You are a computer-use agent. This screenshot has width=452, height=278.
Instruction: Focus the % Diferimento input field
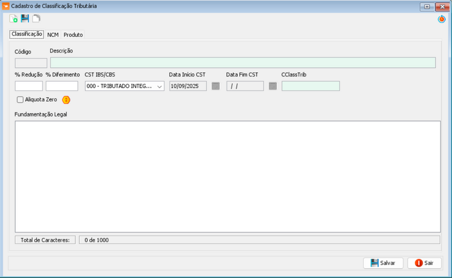(62, 86)
